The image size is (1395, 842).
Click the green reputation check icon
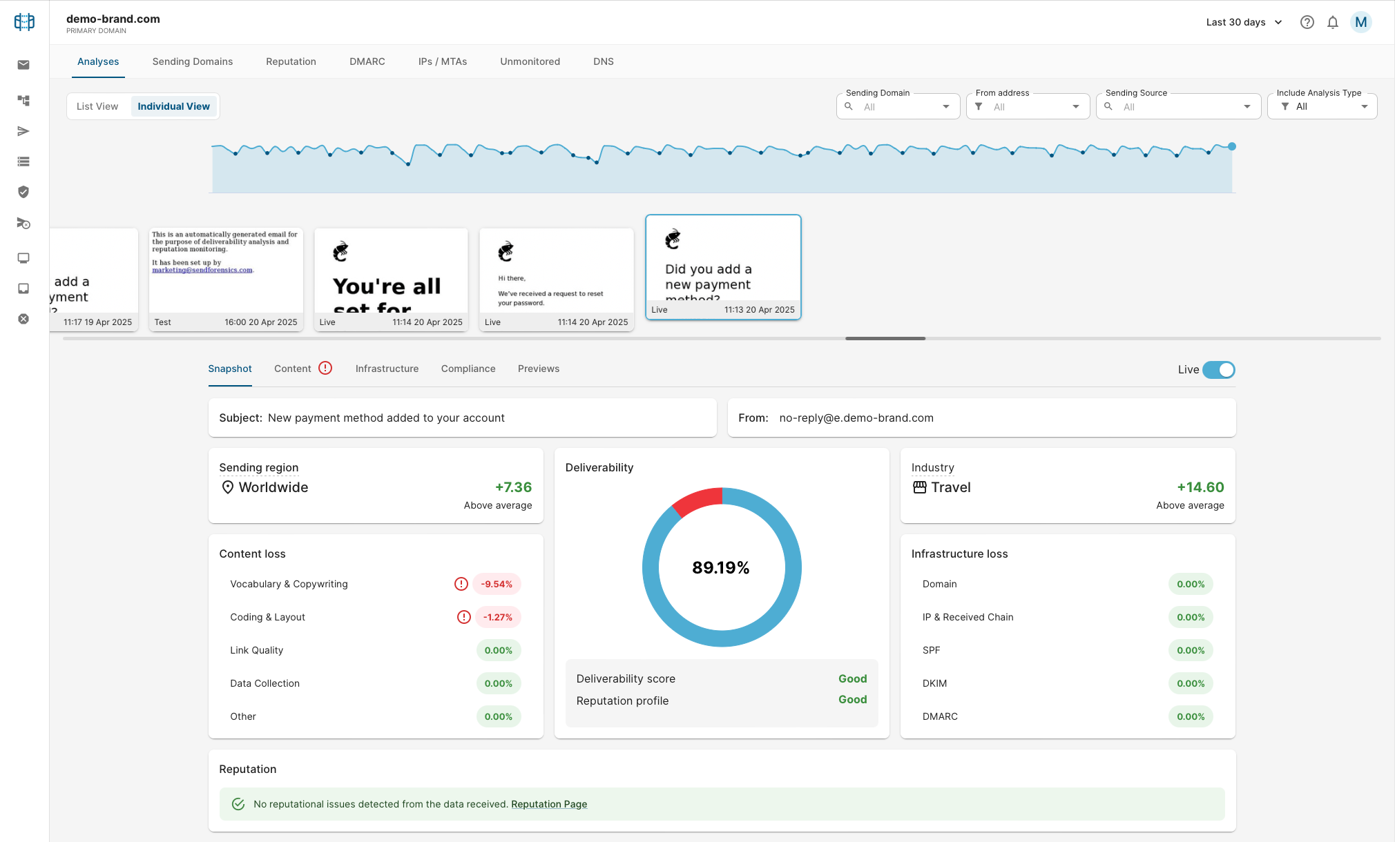[238, 804]
